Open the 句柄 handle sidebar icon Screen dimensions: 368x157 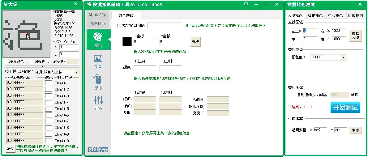[x=98, y=103]
